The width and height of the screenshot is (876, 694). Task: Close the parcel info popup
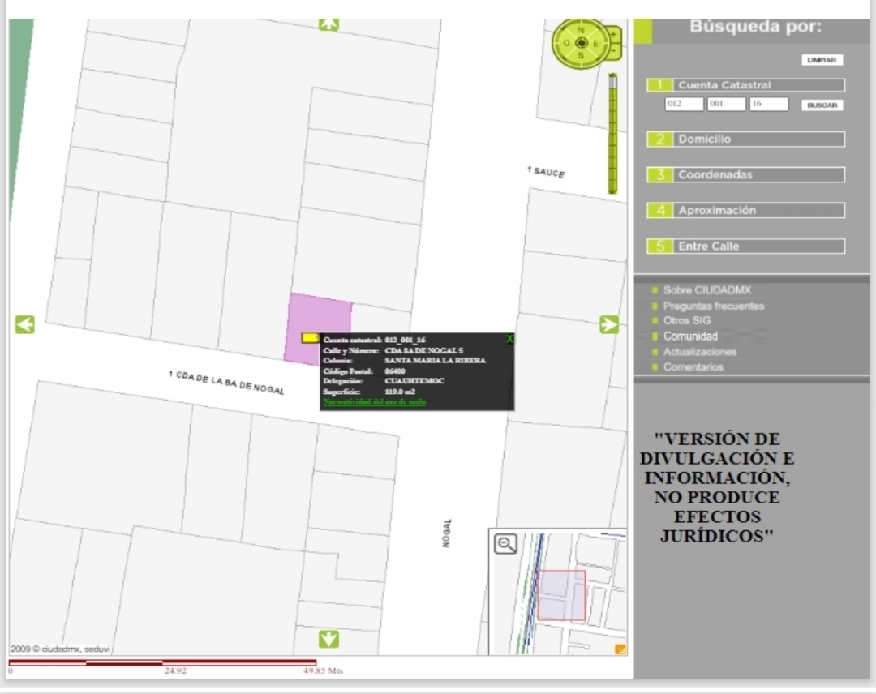[509, 339]
